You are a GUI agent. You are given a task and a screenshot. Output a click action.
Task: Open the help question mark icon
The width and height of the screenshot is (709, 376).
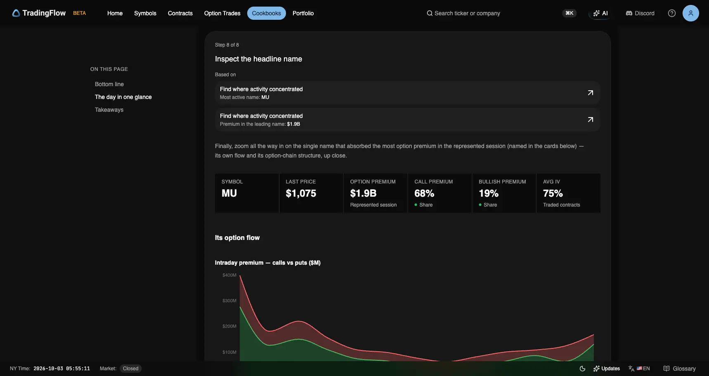(x=672, y=13)
